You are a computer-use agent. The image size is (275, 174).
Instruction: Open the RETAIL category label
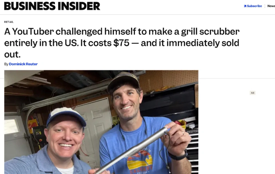pyautogui.click(x=9, y=22)
